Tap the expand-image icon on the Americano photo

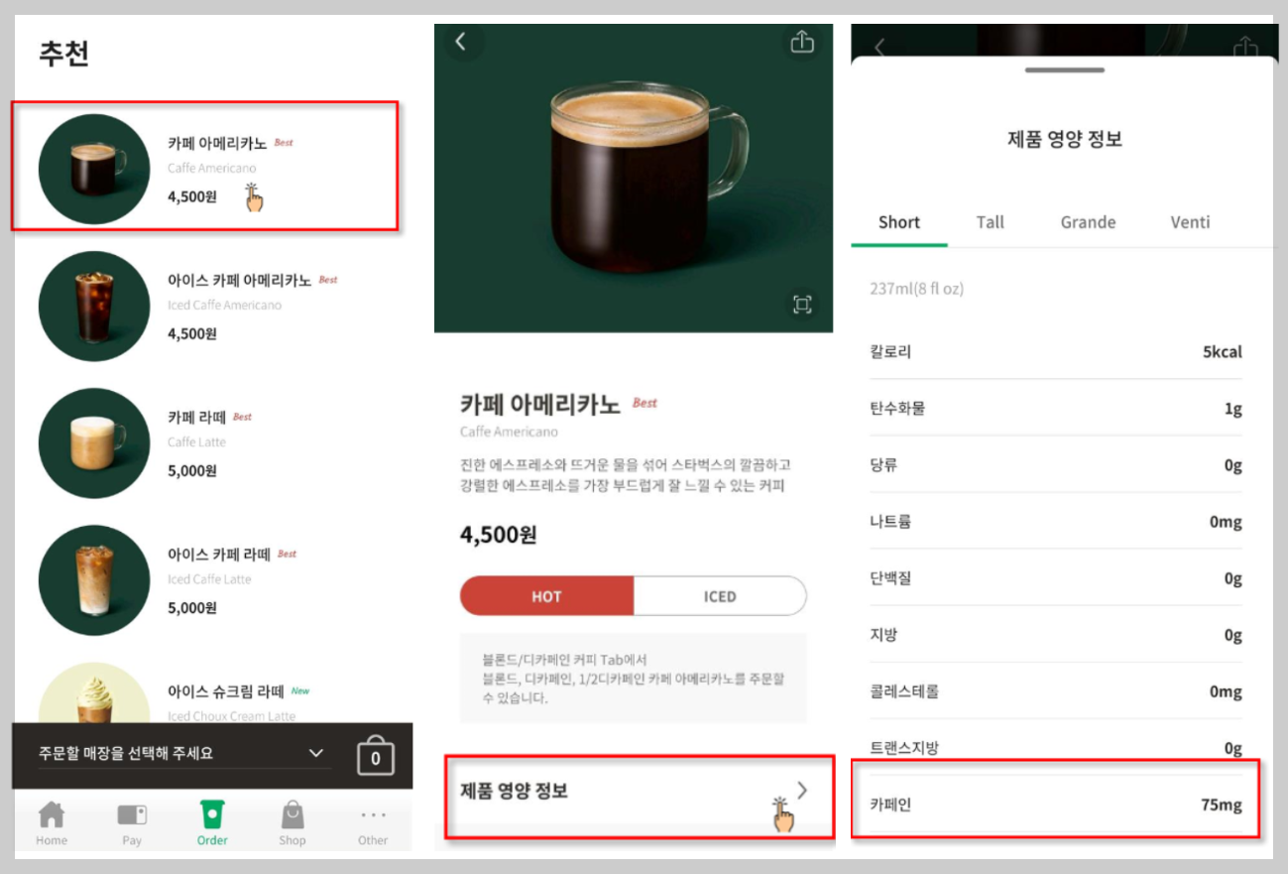click(x=802, y=305)
